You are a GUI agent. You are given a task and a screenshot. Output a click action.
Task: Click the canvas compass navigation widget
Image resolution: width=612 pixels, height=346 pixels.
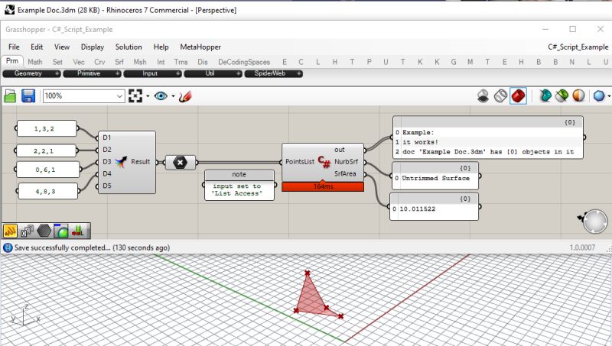click(595, 222)
